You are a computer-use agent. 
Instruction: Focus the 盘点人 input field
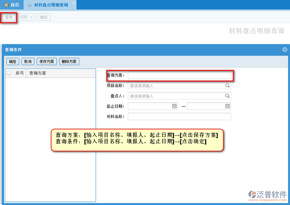click(x=179, y=96)
